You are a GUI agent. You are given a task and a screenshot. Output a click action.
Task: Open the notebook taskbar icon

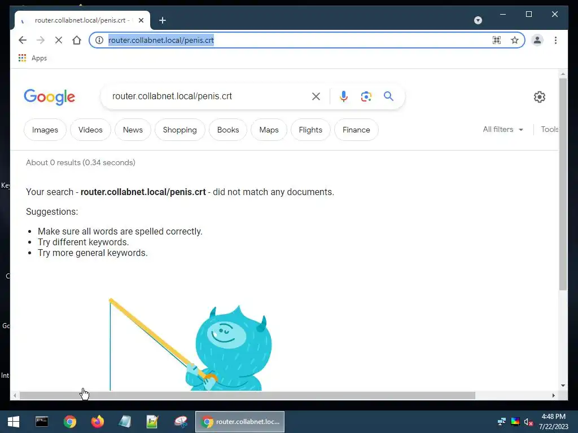click(x=125, y=422)
